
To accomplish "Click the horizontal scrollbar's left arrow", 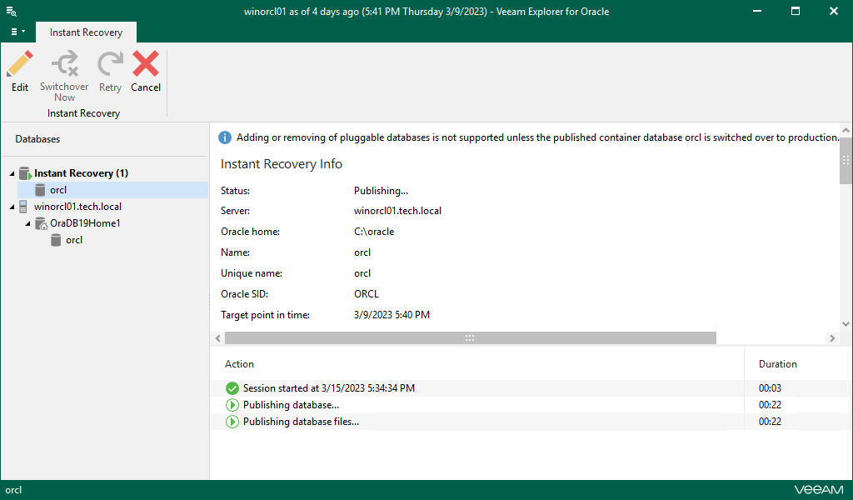I will (218, 338).
